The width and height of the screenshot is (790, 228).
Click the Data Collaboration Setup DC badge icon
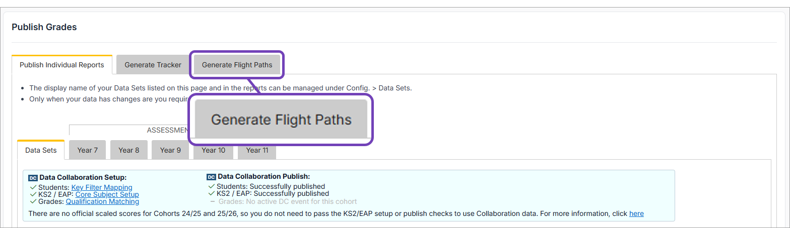33,178
